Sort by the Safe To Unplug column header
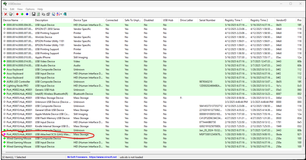 click(133, 20)
